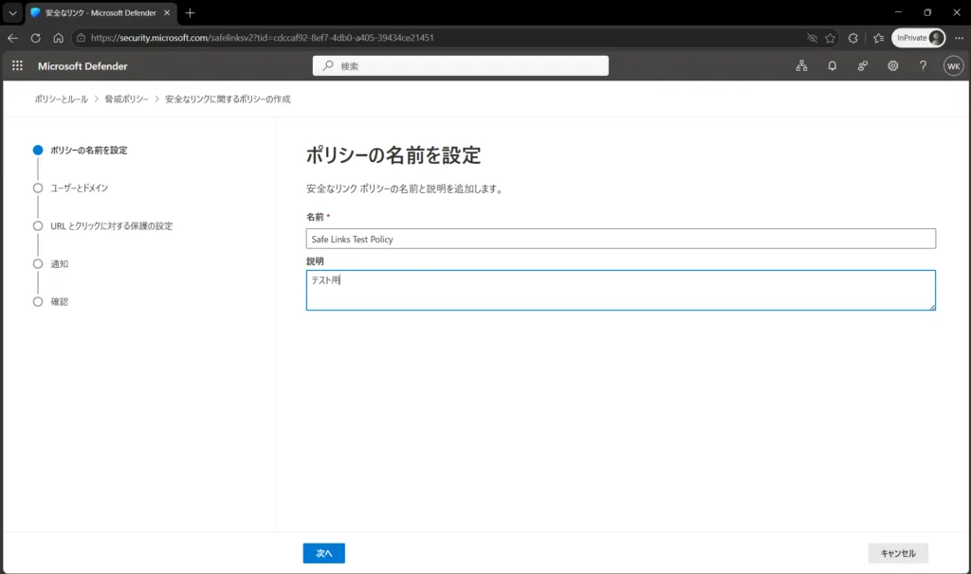This screenshot has width=971, height=574.
Task: Add page to favorites with star icon
Action: coord(830,38)
